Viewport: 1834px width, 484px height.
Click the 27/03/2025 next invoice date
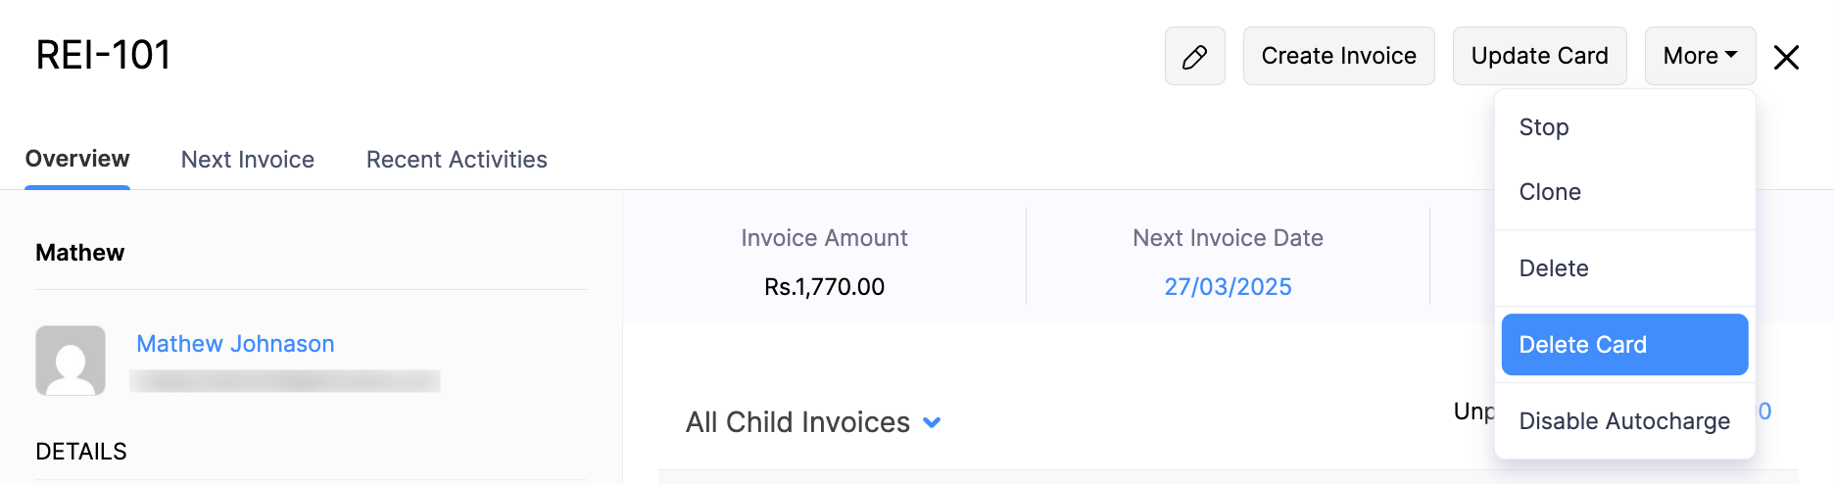(x=1228, y=287)
